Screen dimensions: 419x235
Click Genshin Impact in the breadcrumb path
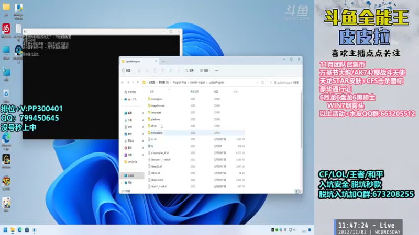pyautogui.click(x=197, y=83)
